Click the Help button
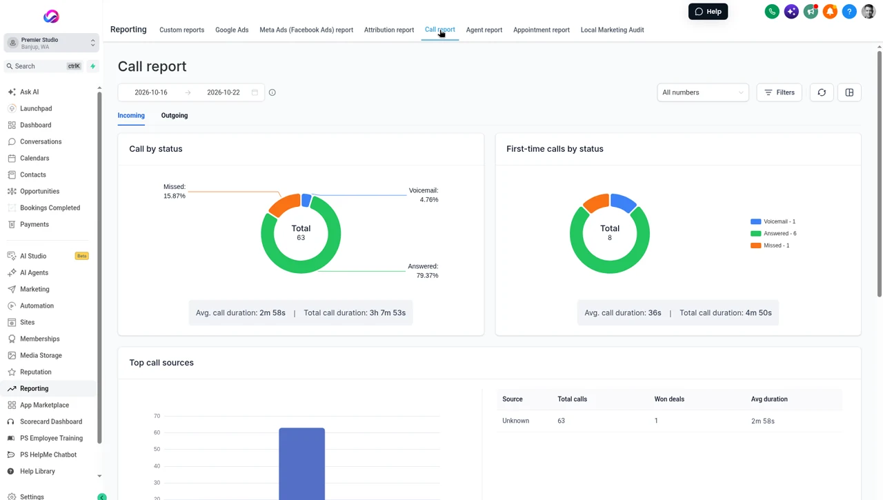This screenshot has width=883, height=500. (708, 12)
